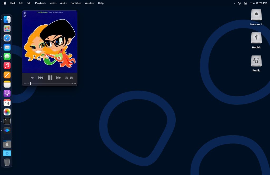Go back to the previous track

(x=41, y=78)
